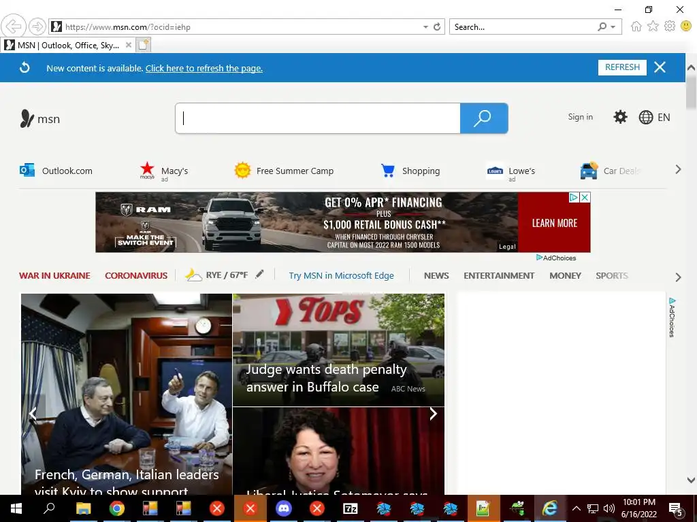Open the MONEY section
The height and width of the screenshot is (522, 697).
point(565,276)
